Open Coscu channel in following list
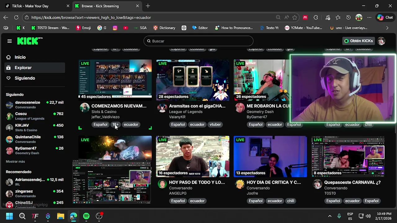Screen dimensions: 397x223 (35, 116)
